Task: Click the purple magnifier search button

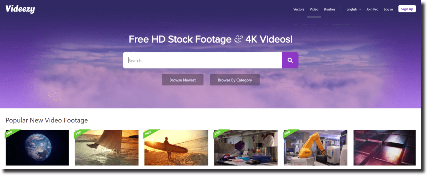Action: 290,60
